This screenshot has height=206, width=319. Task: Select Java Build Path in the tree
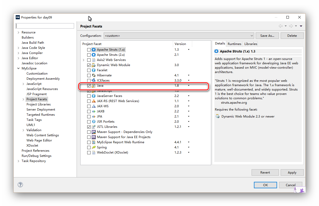[33, 43]
